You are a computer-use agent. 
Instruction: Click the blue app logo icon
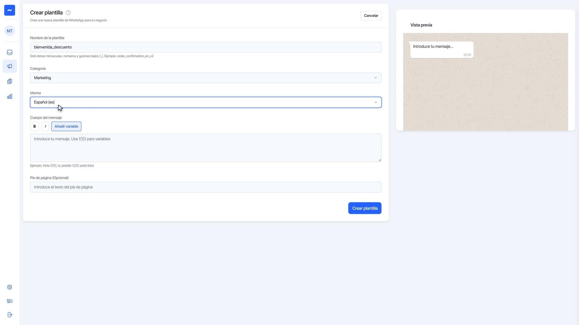(x=10, y=10)
